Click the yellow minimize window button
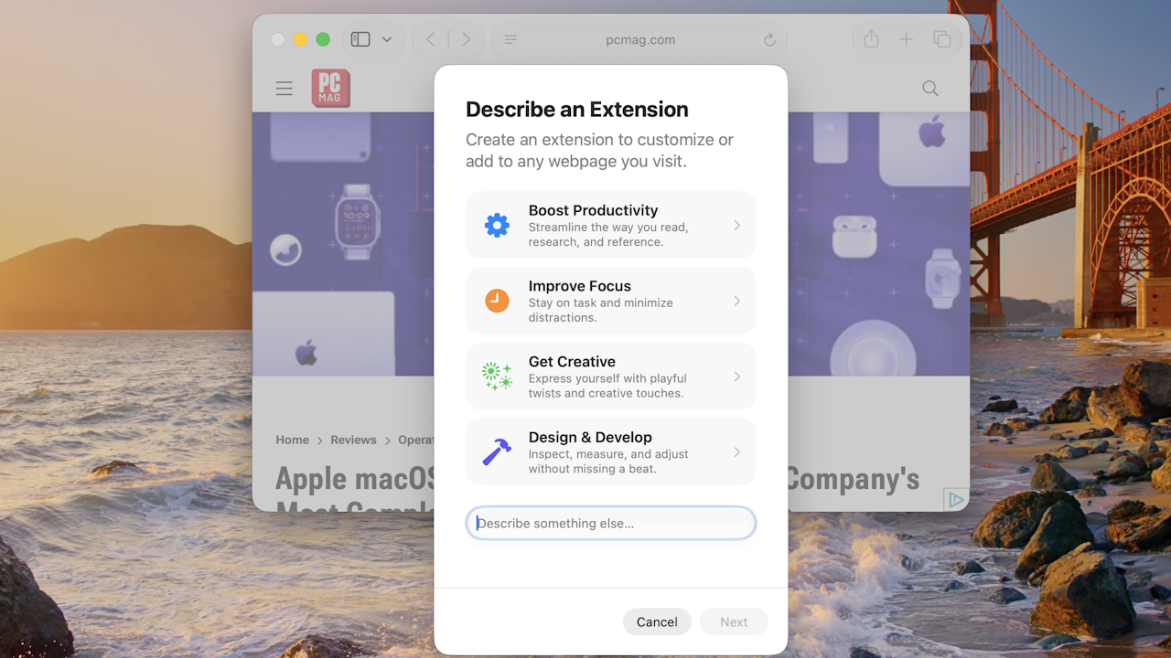Screen dimensions: 1171x658 click(x=300, y=39)
